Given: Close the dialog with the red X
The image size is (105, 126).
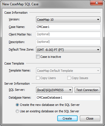Looking at the screenshot, I should click(97, 3).
